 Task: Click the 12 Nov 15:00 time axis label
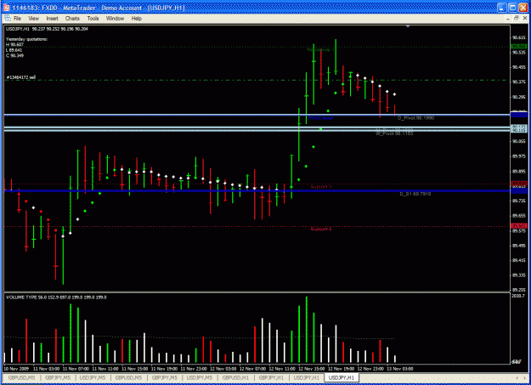tap(311, 369)
